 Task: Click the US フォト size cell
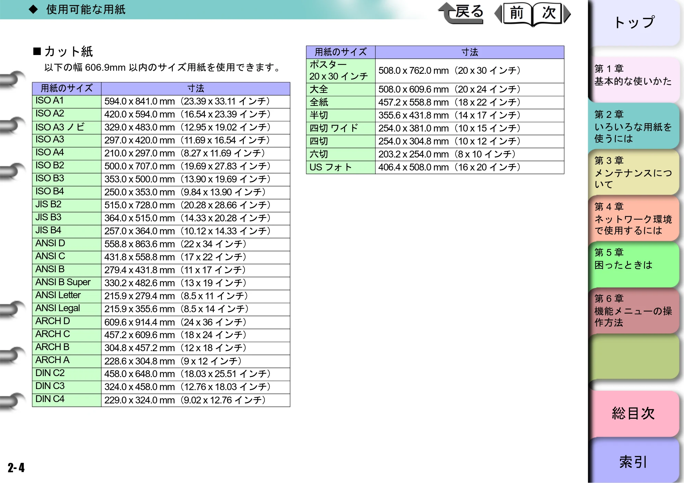(x=341, y=167)
